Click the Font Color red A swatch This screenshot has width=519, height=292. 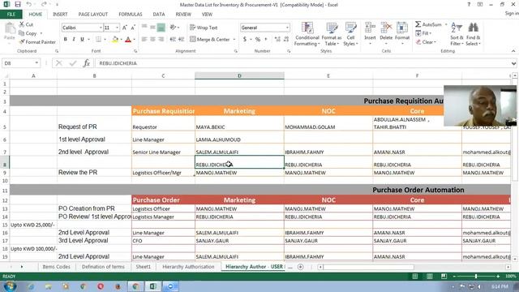(x=128, y=40)
